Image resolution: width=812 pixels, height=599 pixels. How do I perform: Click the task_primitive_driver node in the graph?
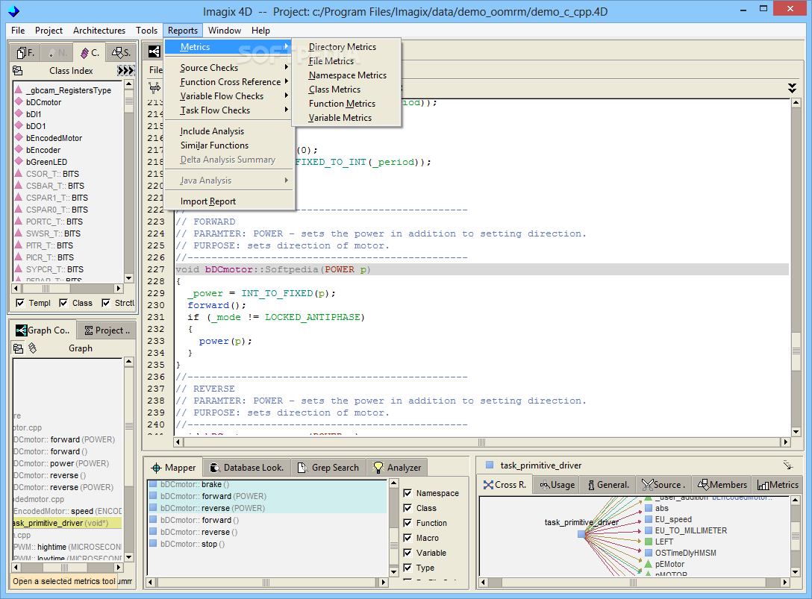click(581, 534)
